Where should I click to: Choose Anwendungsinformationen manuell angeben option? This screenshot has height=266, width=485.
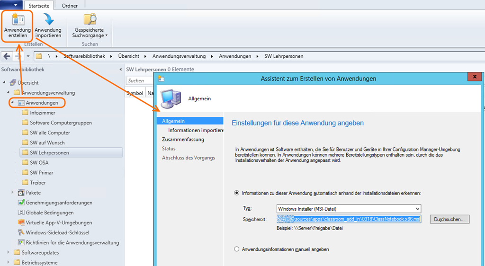(x=237, y=249)
